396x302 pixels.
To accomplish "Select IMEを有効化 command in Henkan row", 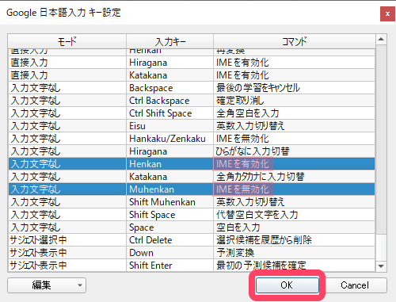I will tap(294, 164).
